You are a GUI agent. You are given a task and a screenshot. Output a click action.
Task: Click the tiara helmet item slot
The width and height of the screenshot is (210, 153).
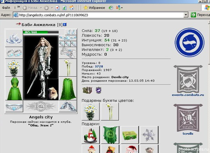tap(14, 38)
